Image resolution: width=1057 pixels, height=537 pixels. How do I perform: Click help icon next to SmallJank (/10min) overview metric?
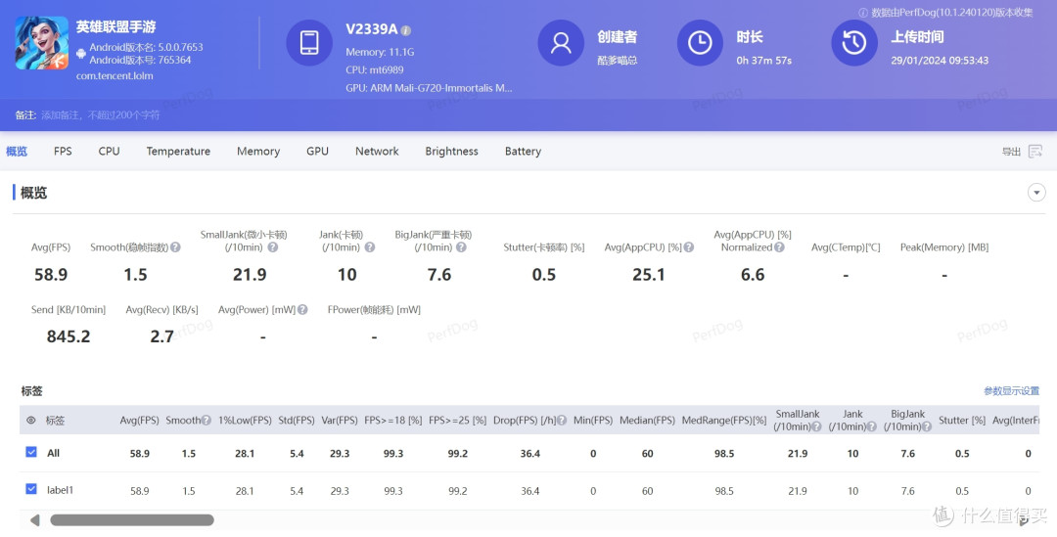click(272, 247)
